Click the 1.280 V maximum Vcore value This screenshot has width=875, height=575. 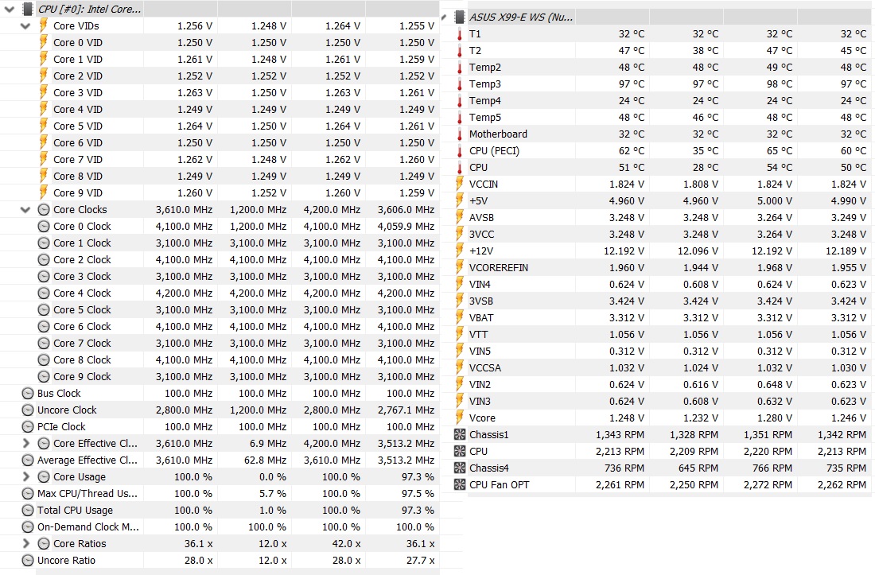pos(773,418)
